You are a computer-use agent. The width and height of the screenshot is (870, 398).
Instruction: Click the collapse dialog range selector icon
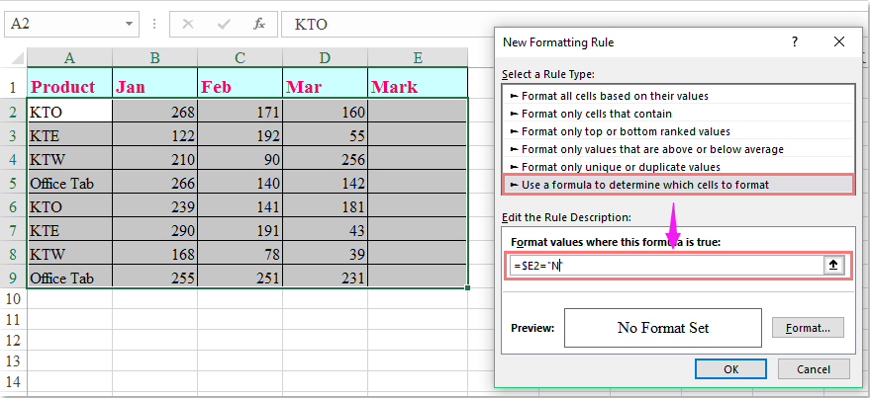coord(832,266)
